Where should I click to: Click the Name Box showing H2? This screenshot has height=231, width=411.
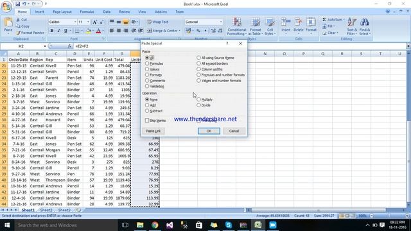click(21, 46)
